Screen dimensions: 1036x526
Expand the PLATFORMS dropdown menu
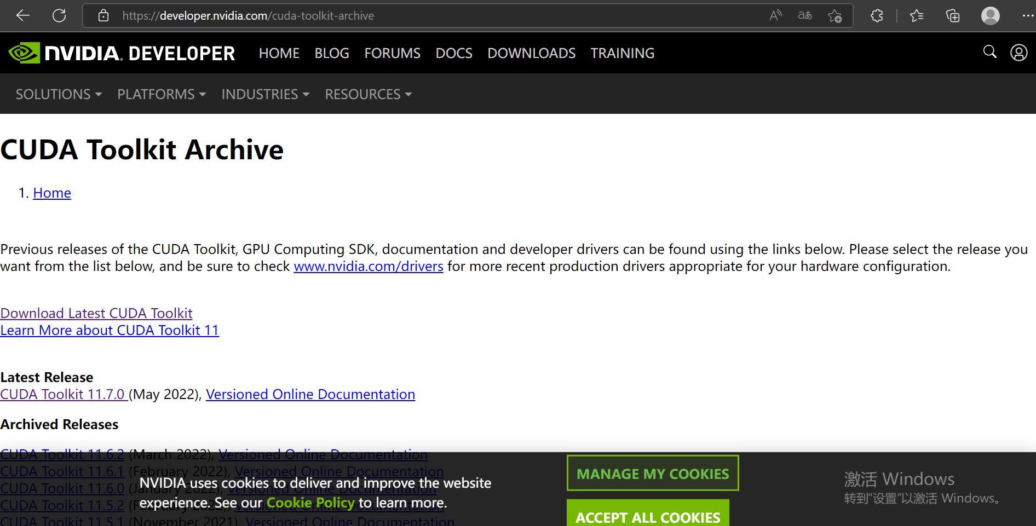coord(162,94)
